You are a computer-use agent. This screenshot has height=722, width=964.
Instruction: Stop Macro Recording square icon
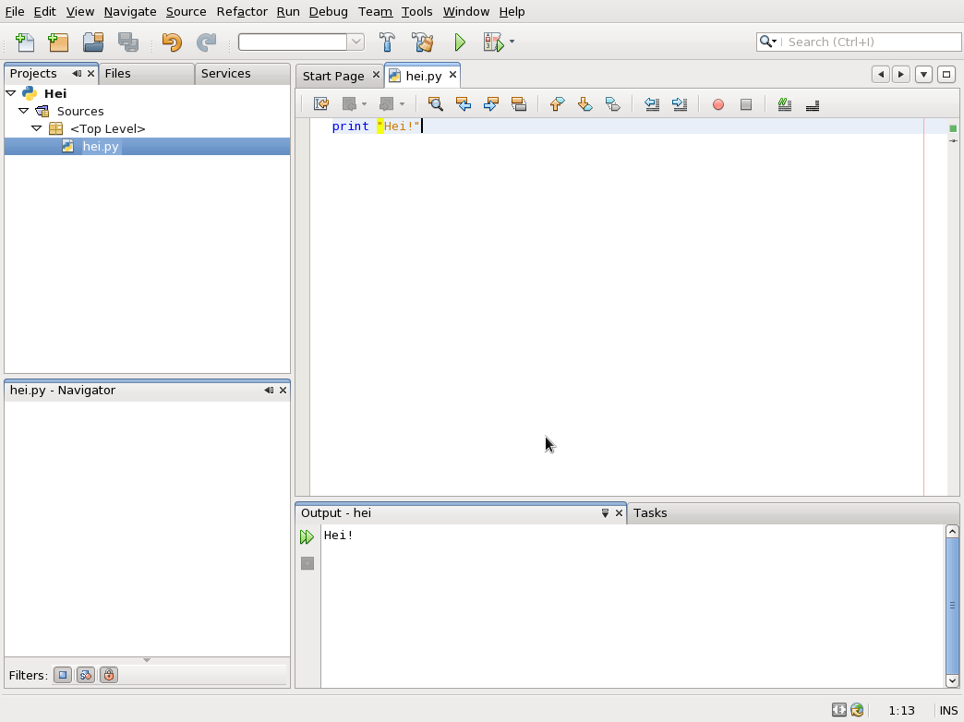pyautogui.click(x=746, y=104)
